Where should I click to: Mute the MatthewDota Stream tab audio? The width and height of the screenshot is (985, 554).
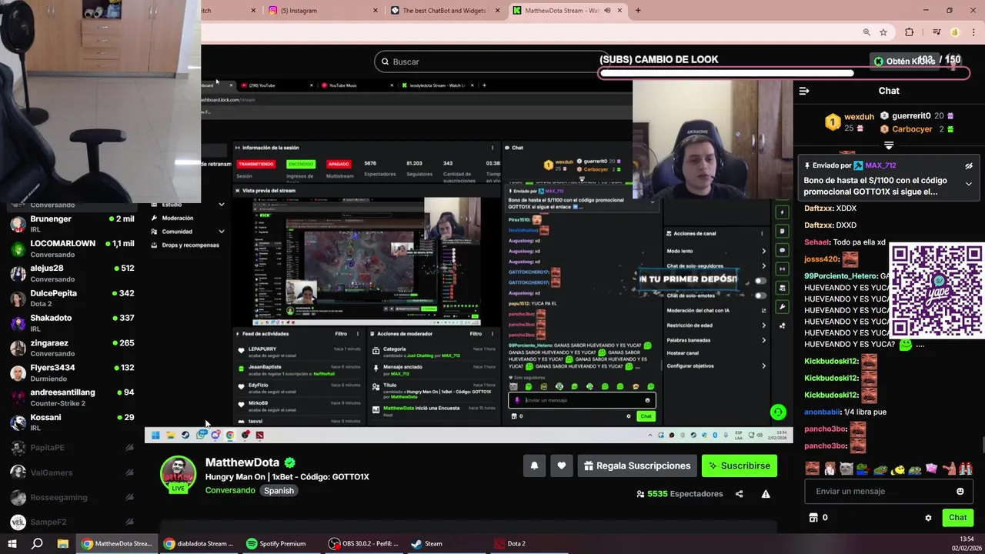[607, 11]
